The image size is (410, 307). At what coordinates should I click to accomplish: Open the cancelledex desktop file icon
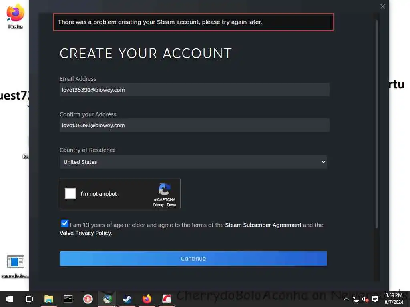[15, 266]
